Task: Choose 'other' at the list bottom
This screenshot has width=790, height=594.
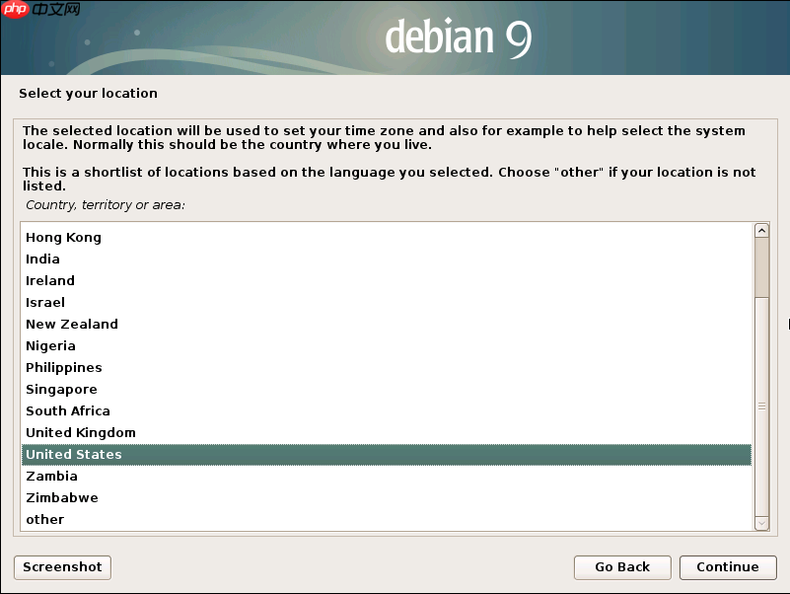Action: [44, 519]
